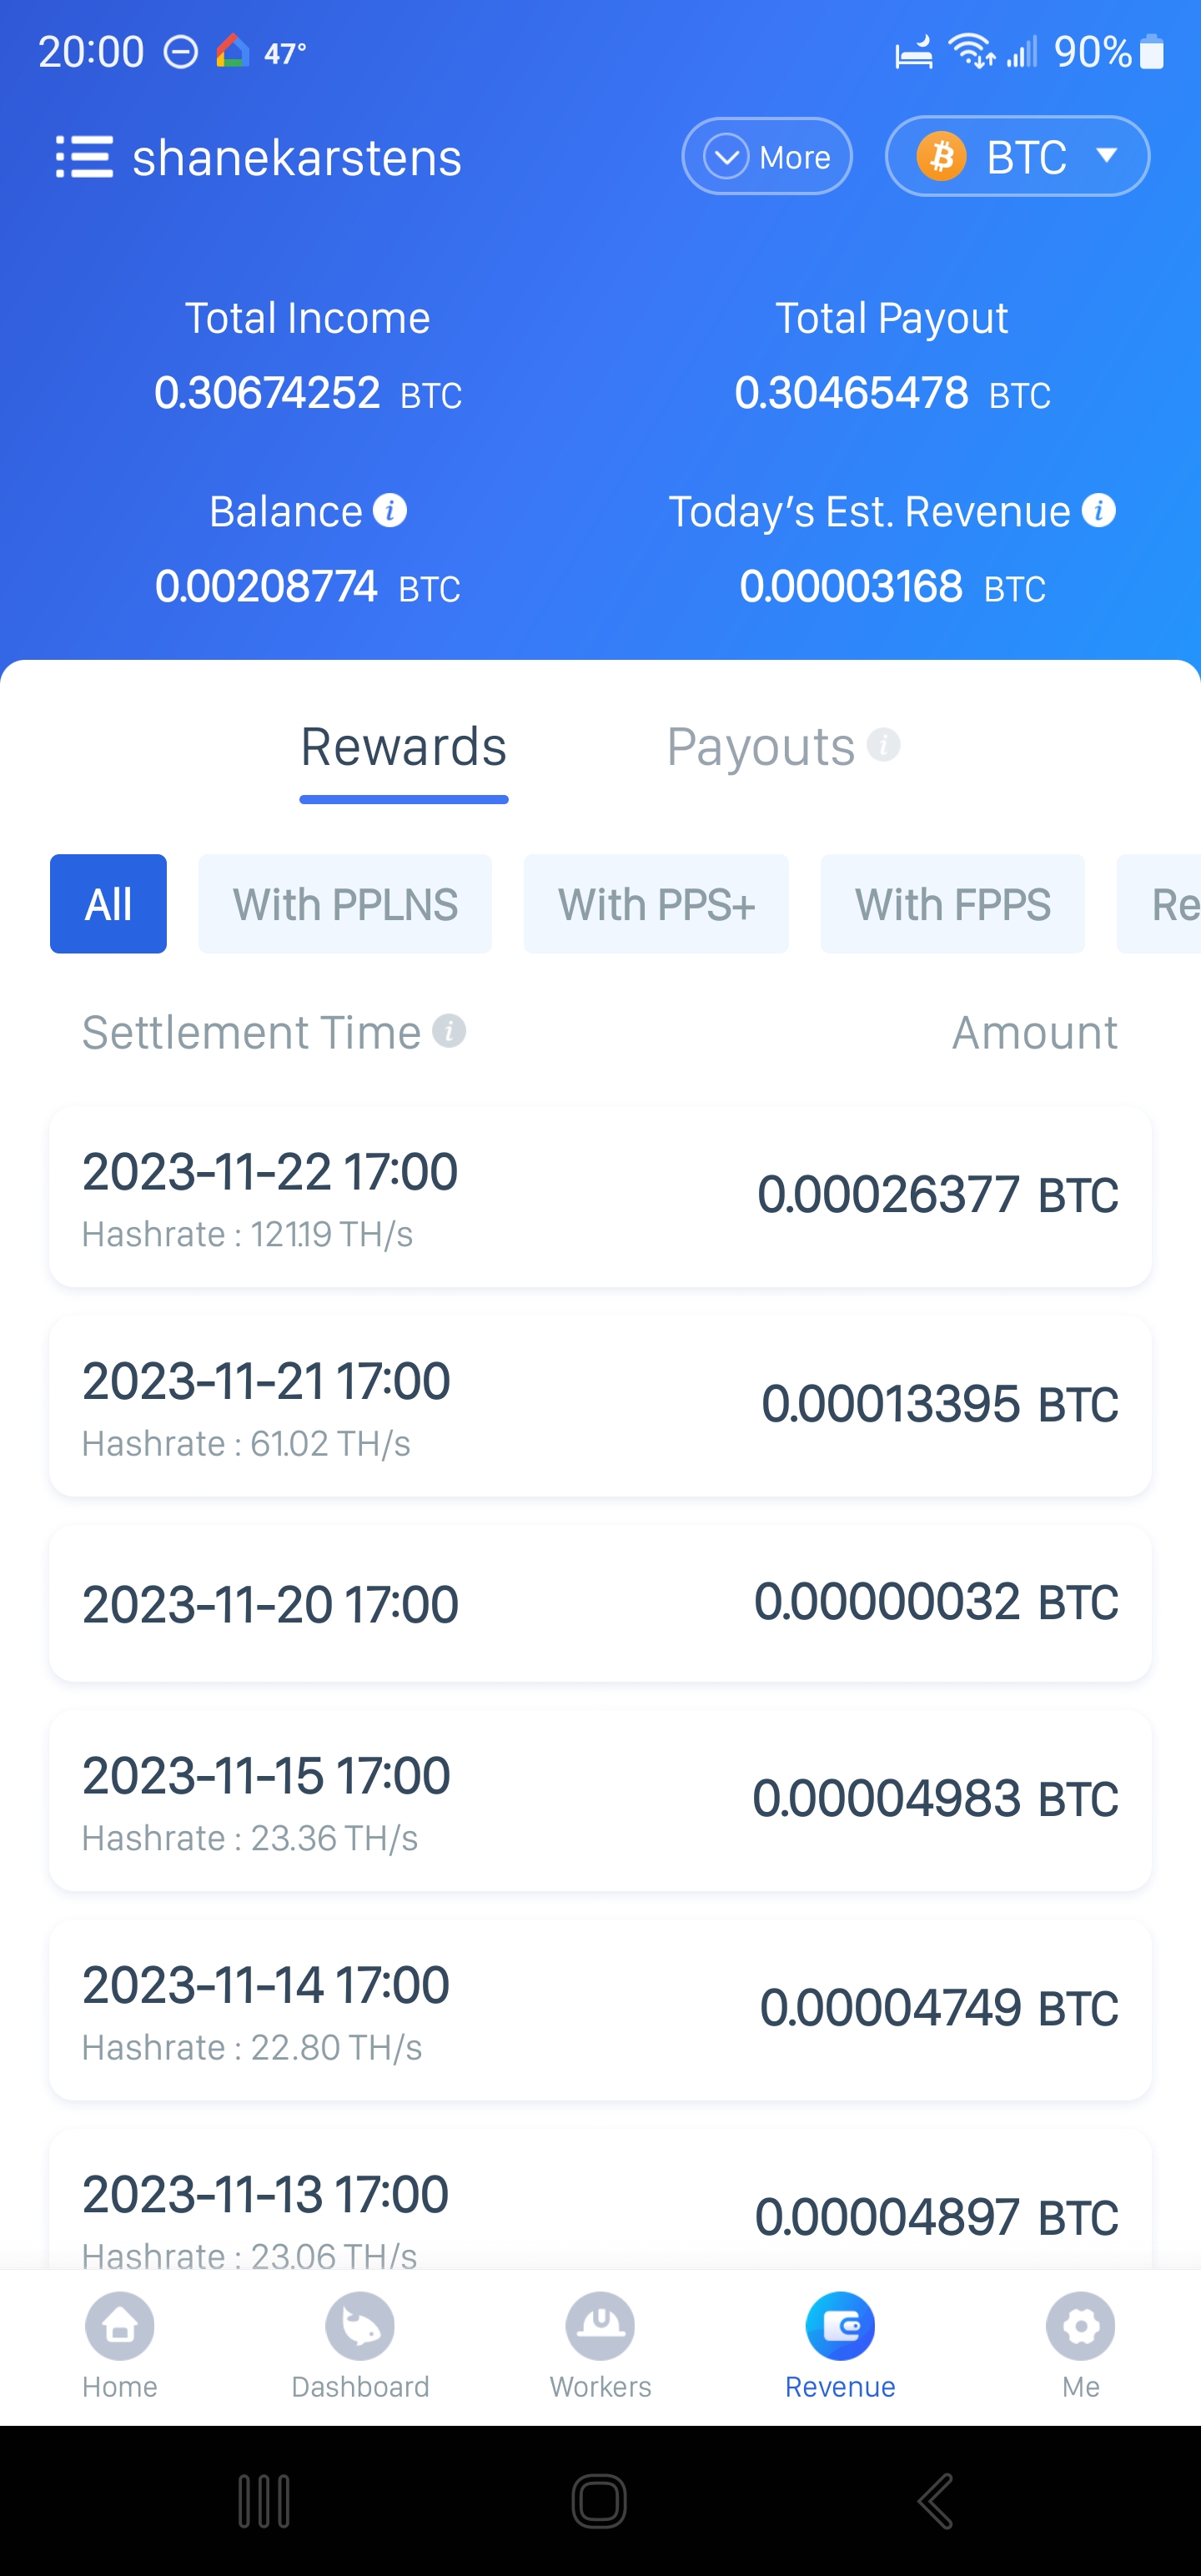This screenshot has height=2576, width=1201.
Task: Tap the Settlement Time info icon
Action: pos(449,1031)
